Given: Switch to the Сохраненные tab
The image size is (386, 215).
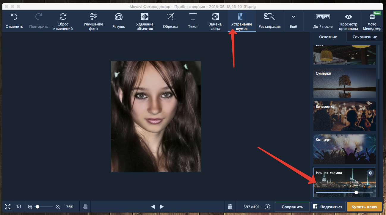Looking at the screenshot, I should tap(365, 37).
